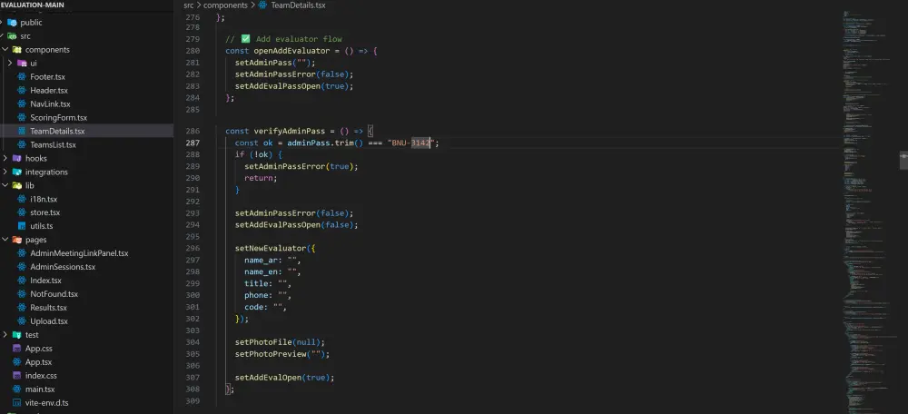
Task: Click the EVALUATION-MAIN explorer header
Action: click(33, 5)
